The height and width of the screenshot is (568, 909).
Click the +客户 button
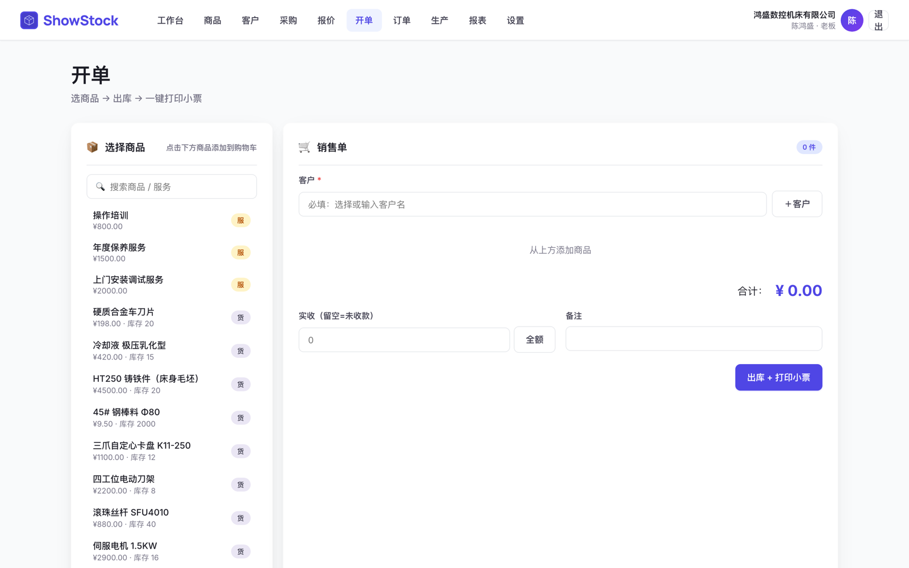(797, 204)
